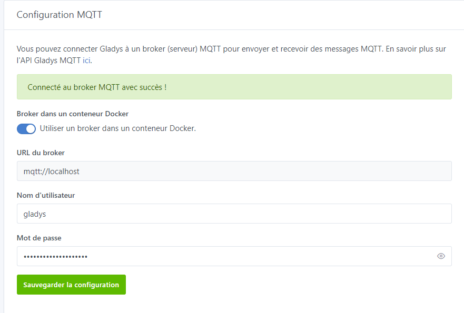This screenshot has width=464, height=313.
Task: Click the white knob of the Docker switch
Action: [31, 129]
